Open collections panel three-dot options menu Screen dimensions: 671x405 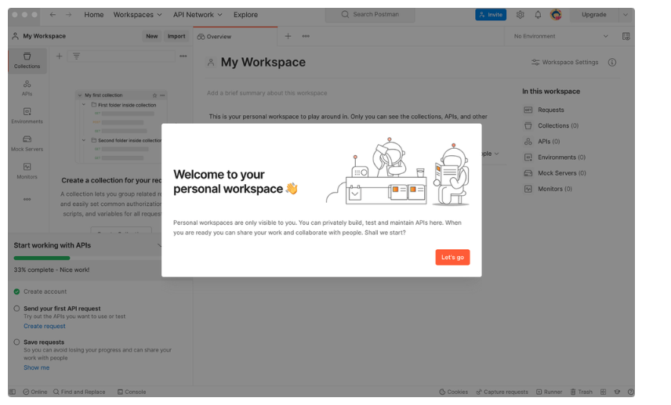click(183, 56)
